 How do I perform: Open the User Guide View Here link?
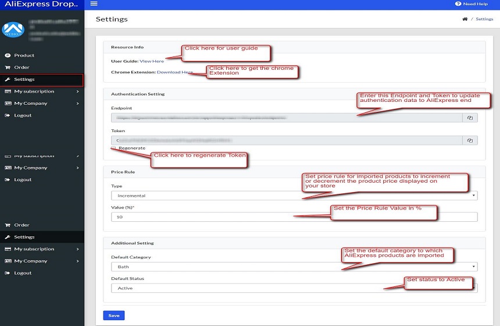coord(152,61)
